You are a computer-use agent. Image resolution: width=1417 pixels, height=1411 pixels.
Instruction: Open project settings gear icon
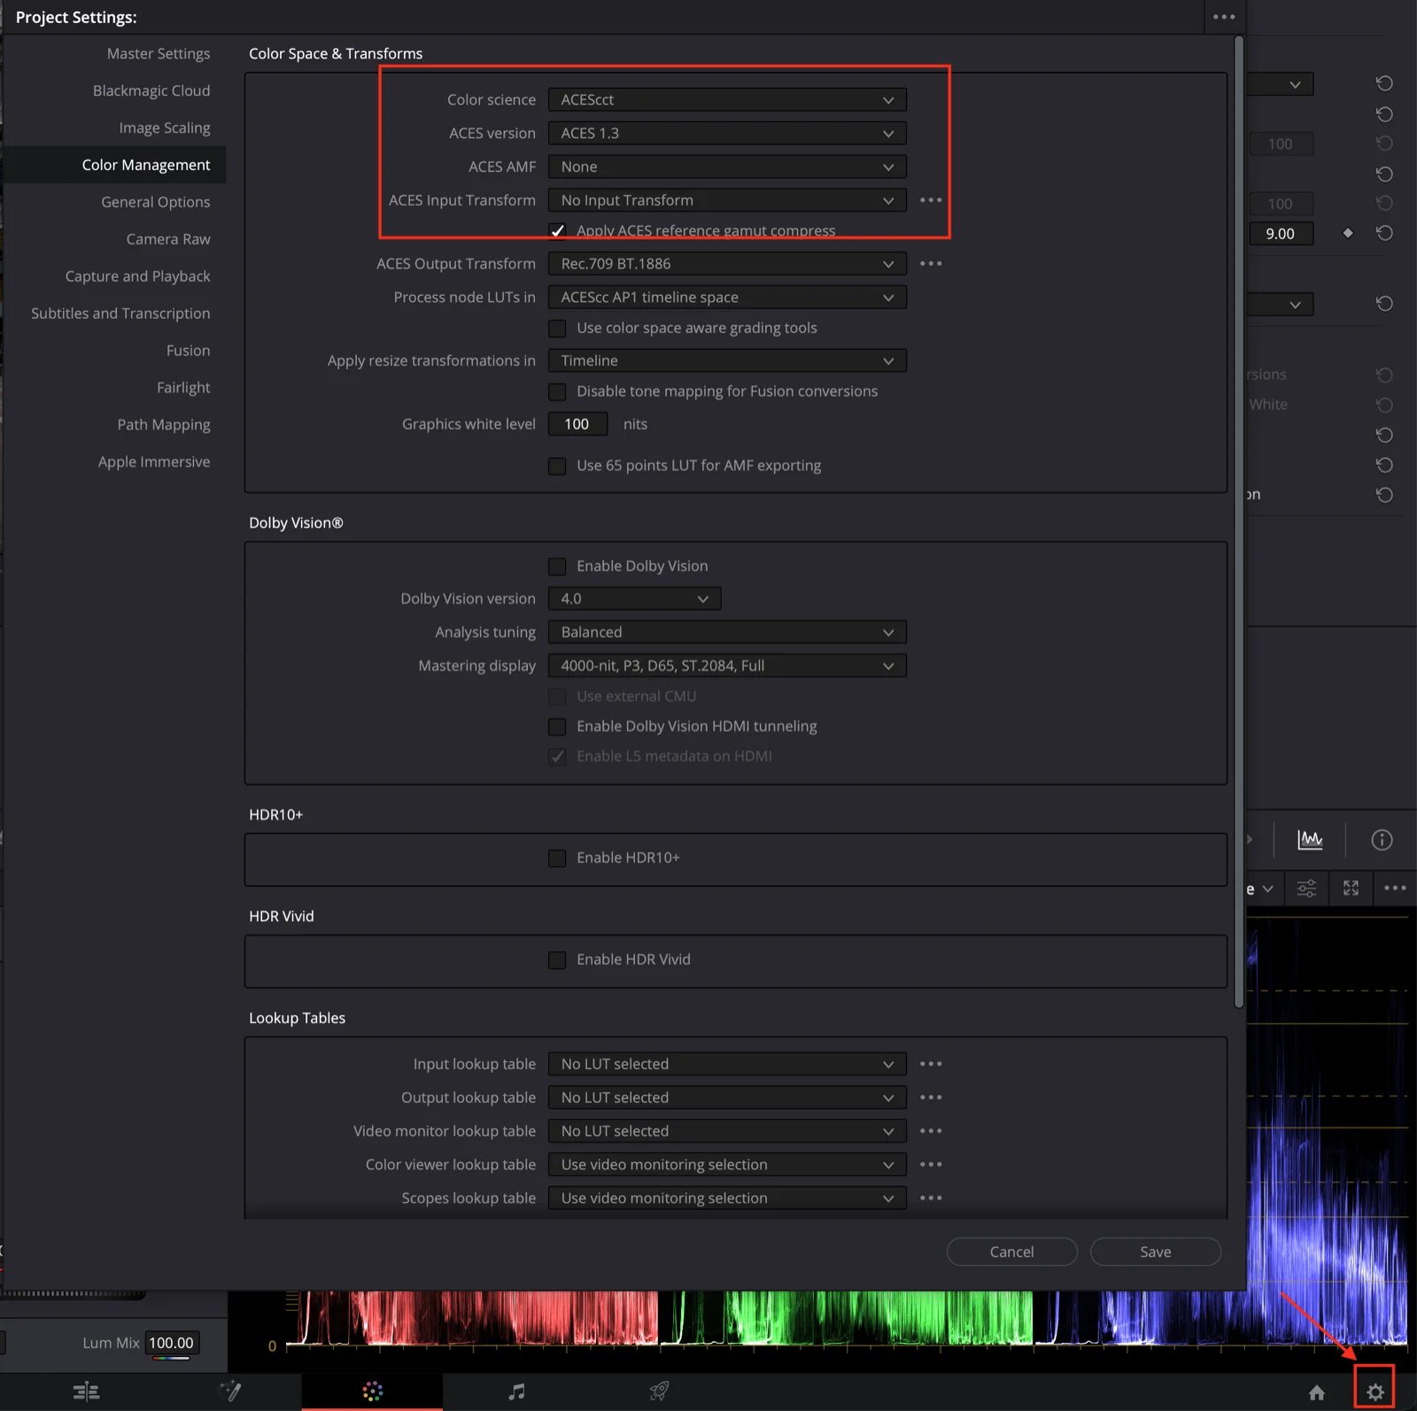(x=1374, y=1392)
